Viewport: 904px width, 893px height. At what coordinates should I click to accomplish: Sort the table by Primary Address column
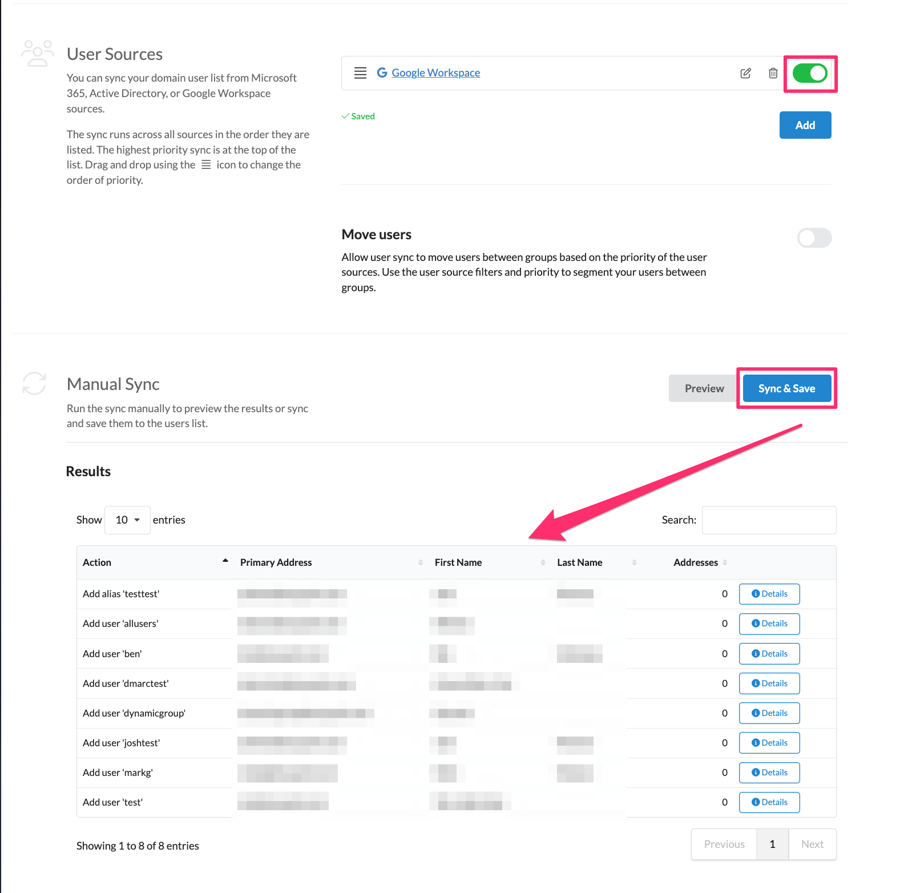pos(276,562)
